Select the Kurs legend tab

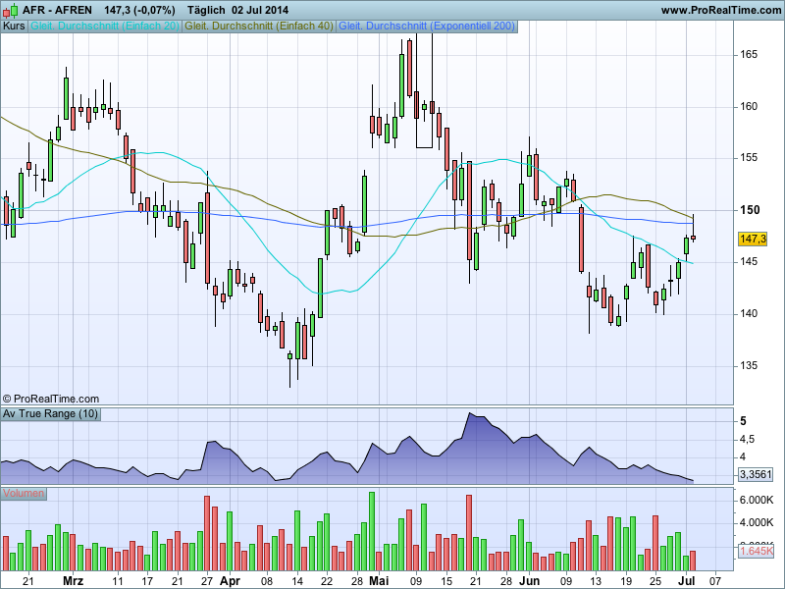(14, 27)
